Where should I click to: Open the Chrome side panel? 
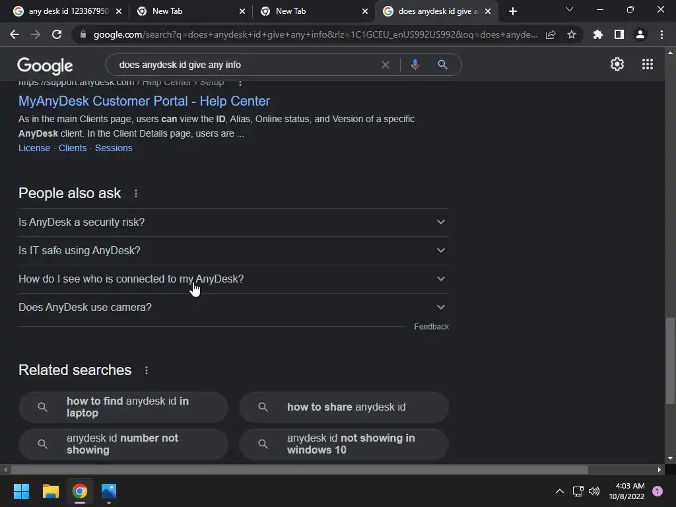[x=619, y=34]
